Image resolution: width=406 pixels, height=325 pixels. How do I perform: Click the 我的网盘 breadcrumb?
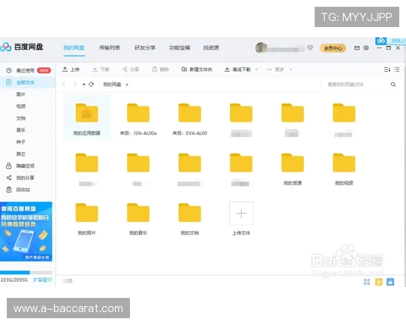[112, 85]
